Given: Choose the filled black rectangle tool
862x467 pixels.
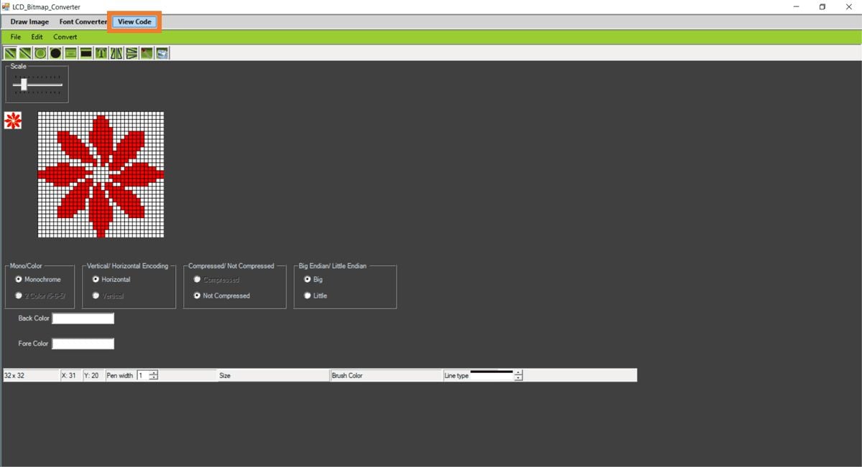Looking at the screenshot, I should click(85, 53).
